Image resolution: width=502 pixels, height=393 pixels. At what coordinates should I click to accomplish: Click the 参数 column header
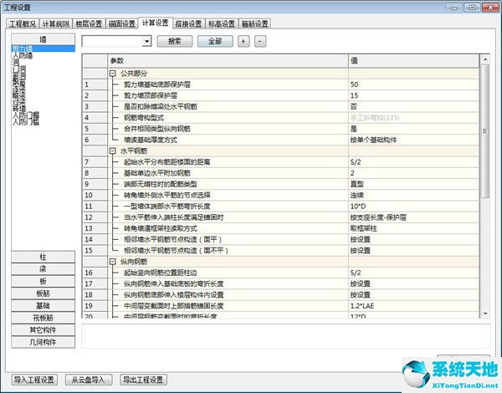pyautogui.click(x=228, y=61)
